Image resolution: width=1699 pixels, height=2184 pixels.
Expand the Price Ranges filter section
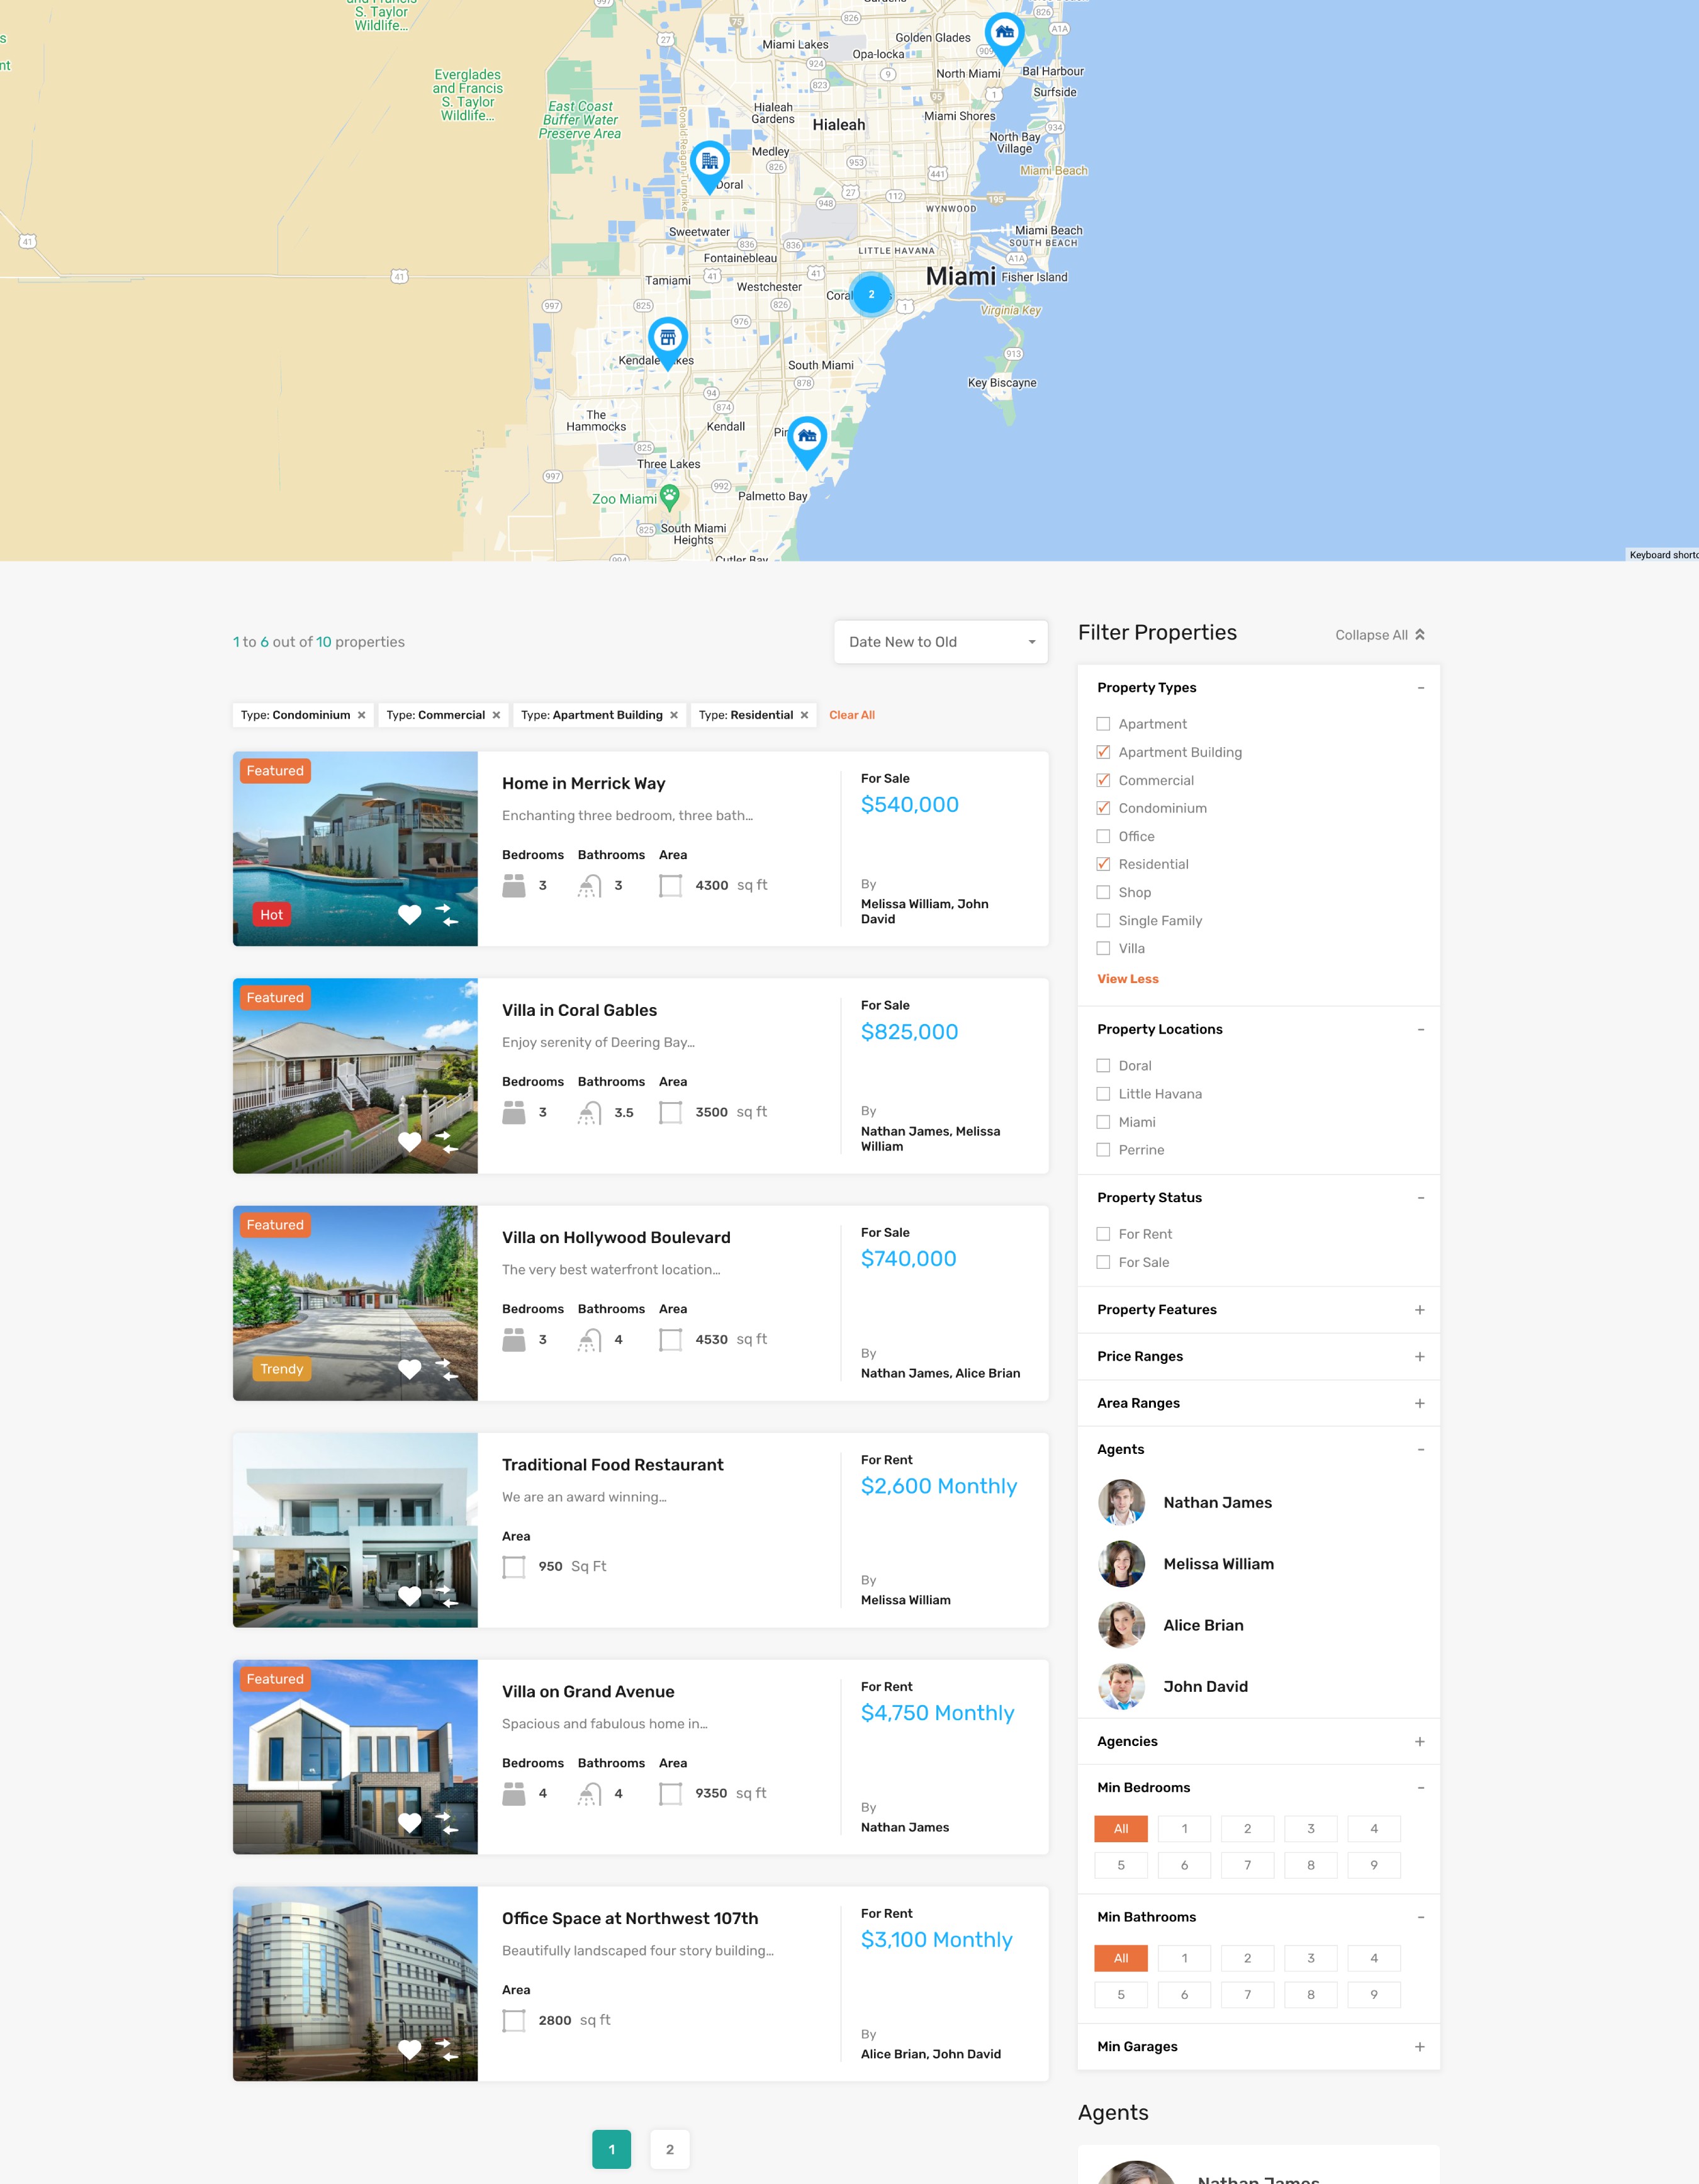tap(1419, 1357)
